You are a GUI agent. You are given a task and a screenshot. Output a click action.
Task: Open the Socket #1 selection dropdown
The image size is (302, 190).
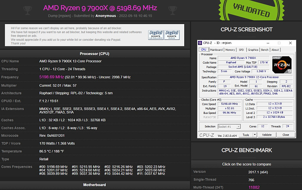tap(229, 126)
